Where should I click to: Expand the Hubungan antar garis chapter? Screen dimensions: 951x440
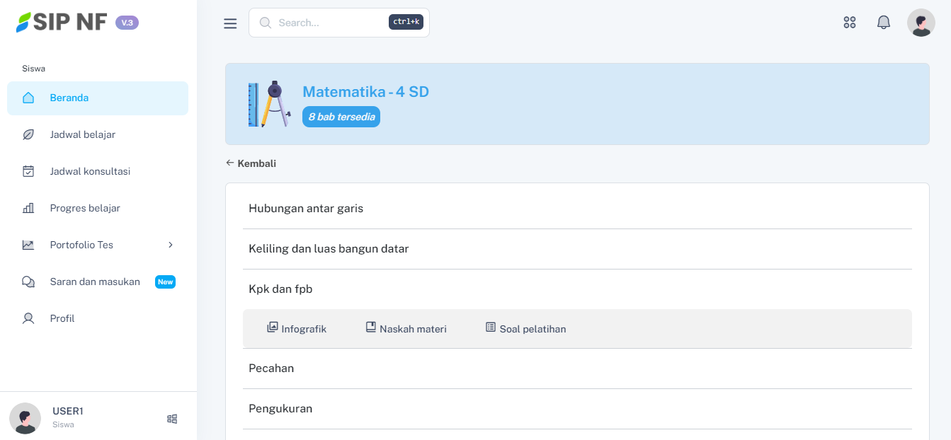306,209
